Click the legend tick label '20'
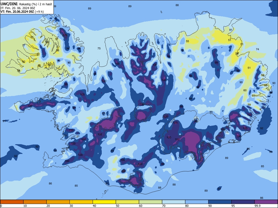 click(48, 206)
